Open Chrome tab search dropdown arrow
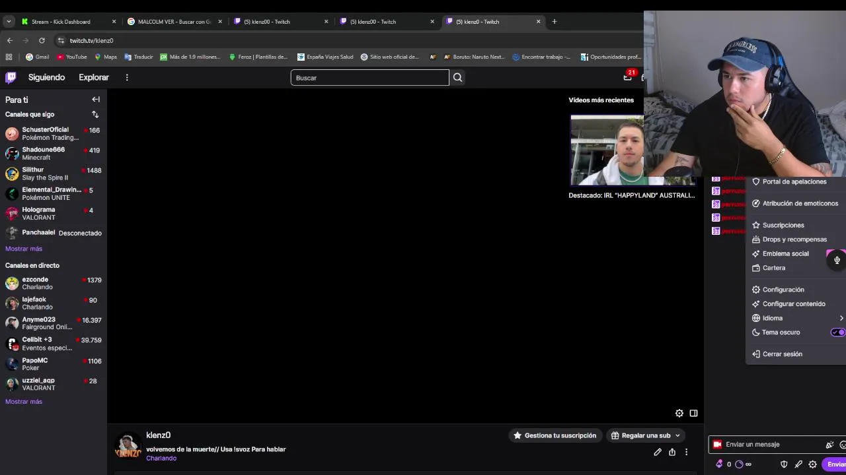Image resolution: width=846 pixels, height=475 pixels. (9, 21)
